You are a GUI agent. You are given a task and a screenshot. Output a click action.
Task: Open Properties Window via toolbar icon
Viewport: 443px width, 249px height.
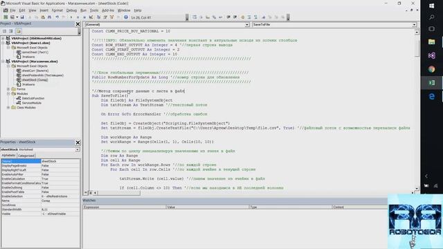[105, 17]
